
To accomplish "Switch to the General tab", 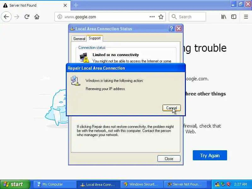I will pos(79,38).
